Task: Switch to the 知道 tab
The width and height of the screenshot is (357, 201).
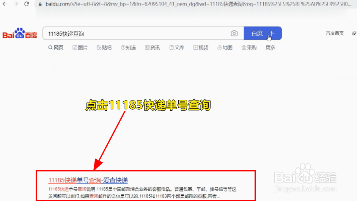Action: (128, 47)
